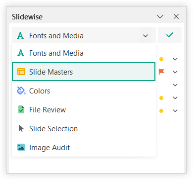The width and height of the screenshot is (193, 180).
Task: Click the Slide Selection cursor icon
Action: pyautogui.click(x=21, y=128)
